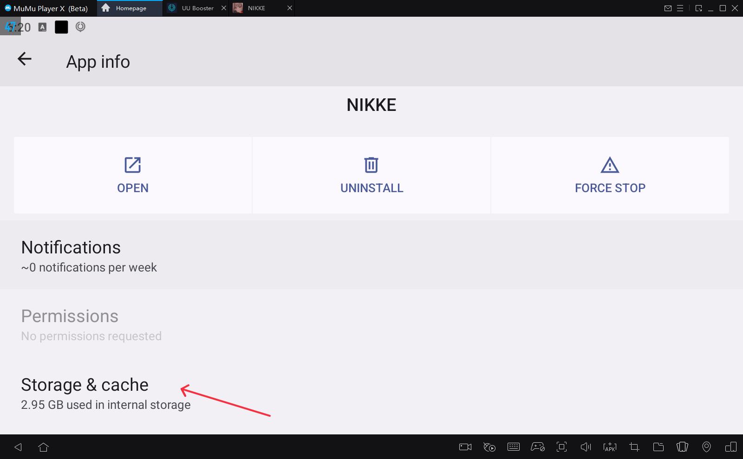Open the gamepad settings icon

pyautogui.click(x=538, y=447)
